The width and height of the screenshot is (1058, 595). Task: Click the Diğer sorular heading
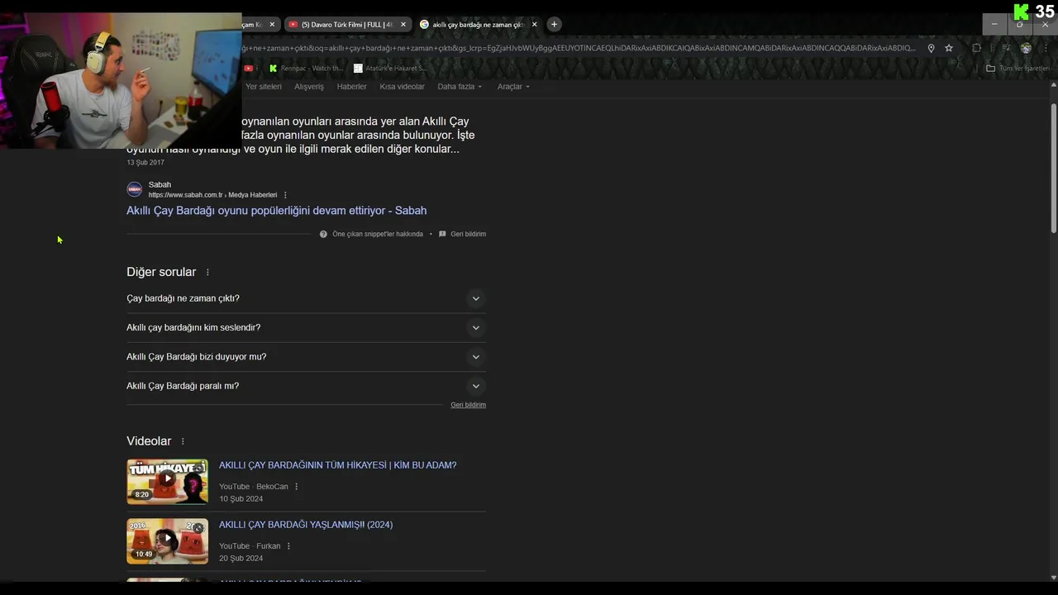click(161, 272)
